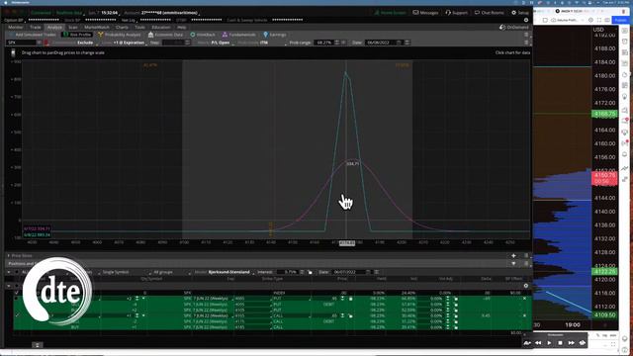Adjust quantity stepper on +2 PUT row
This screenshot has width=633, height=356.
(x=136, y=299)
